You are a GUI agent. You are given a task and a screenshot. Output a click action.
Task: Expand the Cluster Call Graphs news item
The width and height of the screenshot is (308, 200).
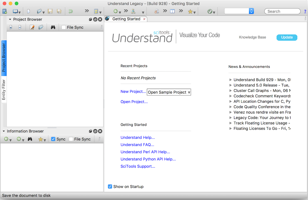(230, 91)
